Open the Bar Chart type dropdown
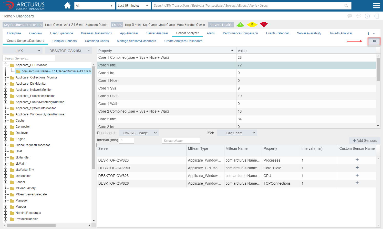This screenshot has height=229, width=383. tap(237, 133)
